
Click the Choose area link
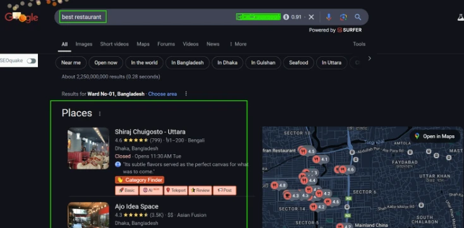click(x=162, y=94)
